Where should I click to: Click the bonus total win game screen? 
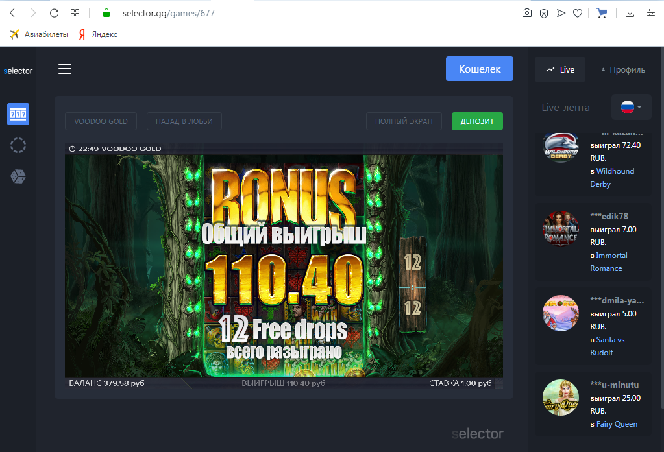pos(284,266)
